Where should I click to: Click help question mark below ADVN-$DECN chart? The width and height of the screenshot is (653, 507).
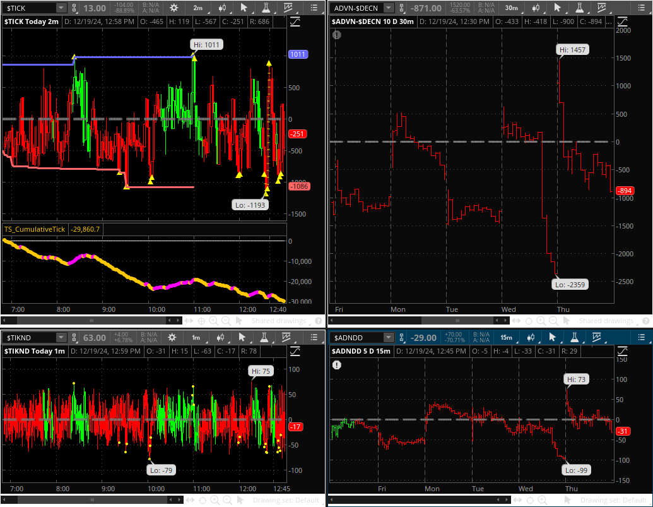(x=646, y=321)
